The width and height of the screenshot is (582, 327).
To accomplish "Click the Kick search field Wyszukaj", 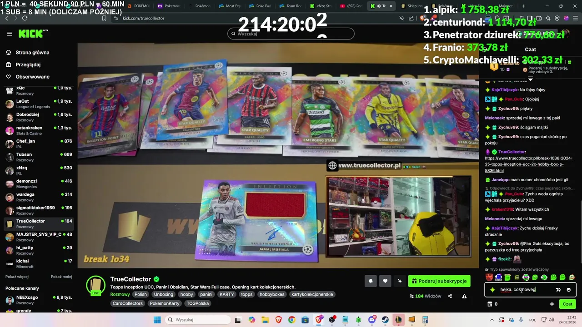I will 291,34.
